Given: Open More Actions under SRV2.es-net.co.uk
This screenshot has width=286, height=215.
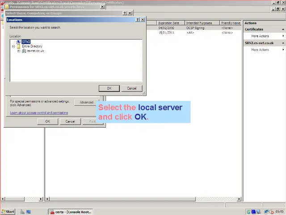Looking at the screenshot, I should tap(260, 50).
